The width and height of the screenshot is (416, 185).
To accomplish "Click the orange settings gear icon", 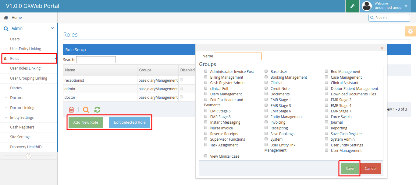I will pos(411,31).
